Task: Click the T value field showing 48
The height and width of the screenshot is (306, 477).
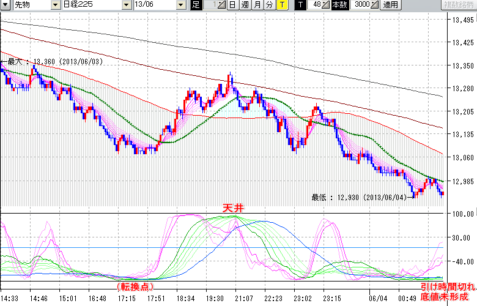Action: (x=316, y=5)
